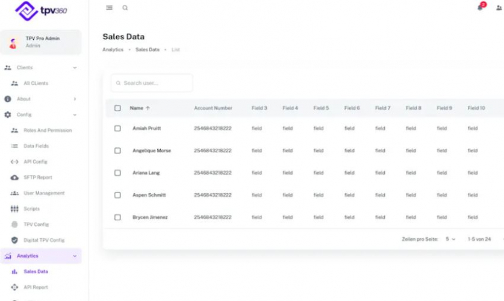Click the Scripts sliders icon
This screenshot has height=301, width=504.
(14, 209)
